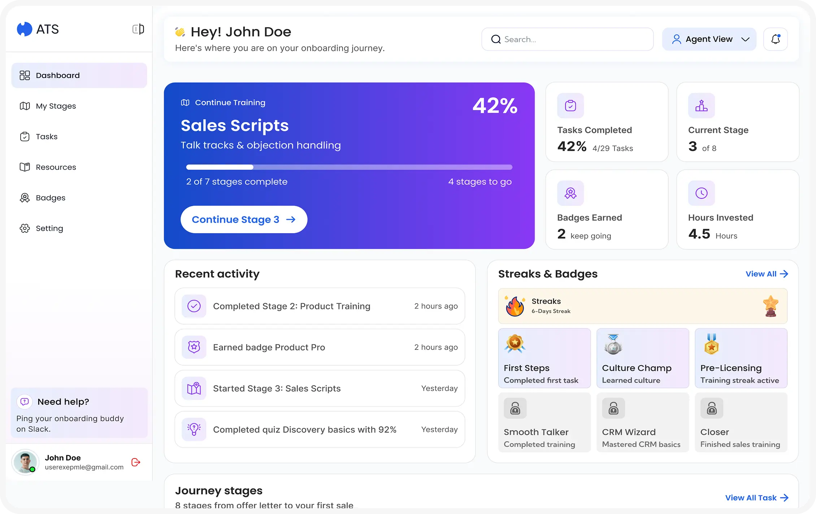This screenshot has height=514, width=816.
Task: Click the First Steps badge medal
Action: point(515,343)
